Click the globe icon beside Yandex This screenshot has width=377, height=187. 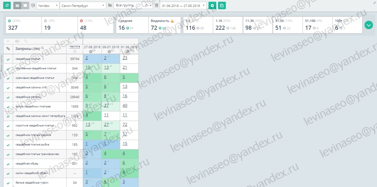(x=33, y=5)
